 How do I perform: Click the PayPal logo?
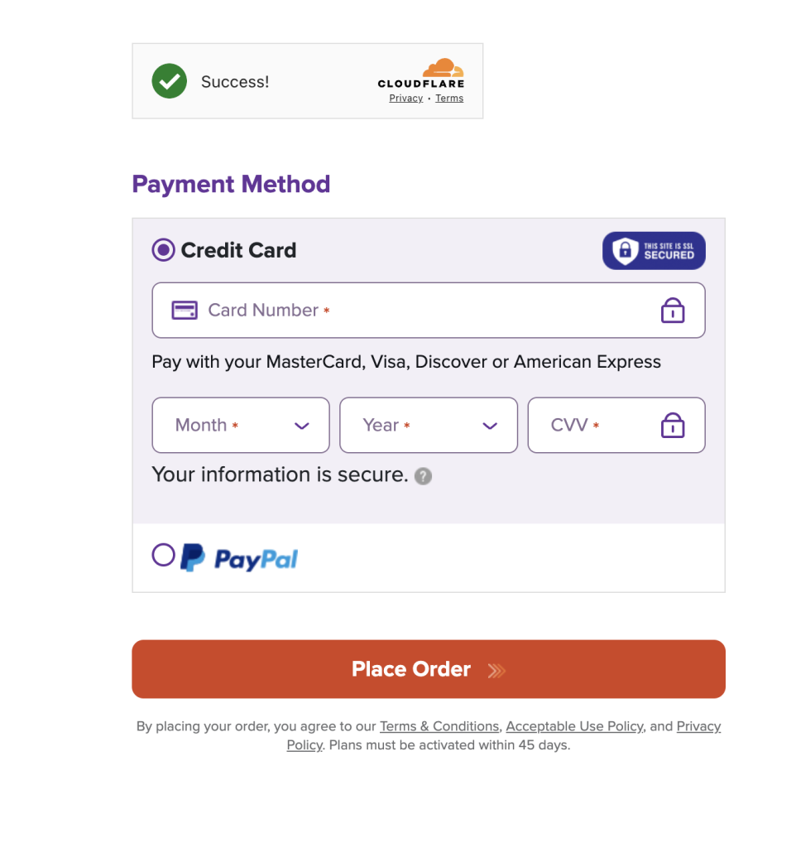239,558
